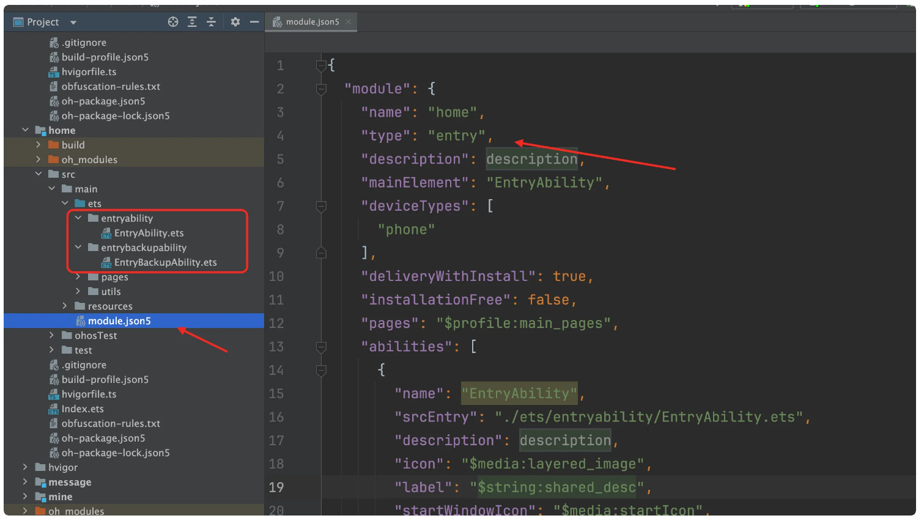Open the Project view dropdown

(73, 23)
